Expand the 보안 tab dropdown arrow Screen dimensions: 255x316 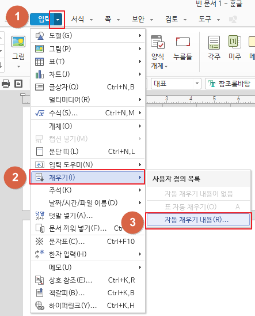point(151,20)
